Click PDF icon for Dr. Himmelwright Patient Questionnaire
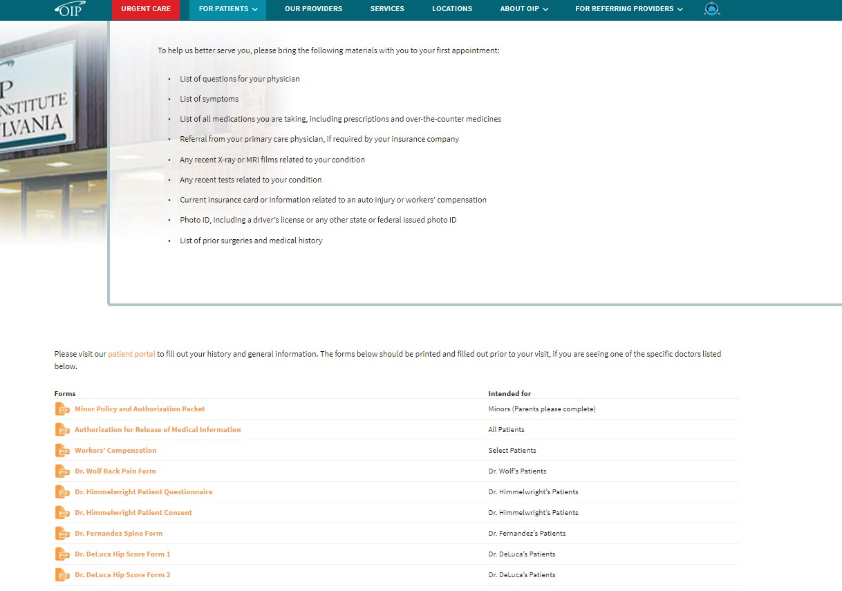Screen dimensions: 842x591 (63, 492)
